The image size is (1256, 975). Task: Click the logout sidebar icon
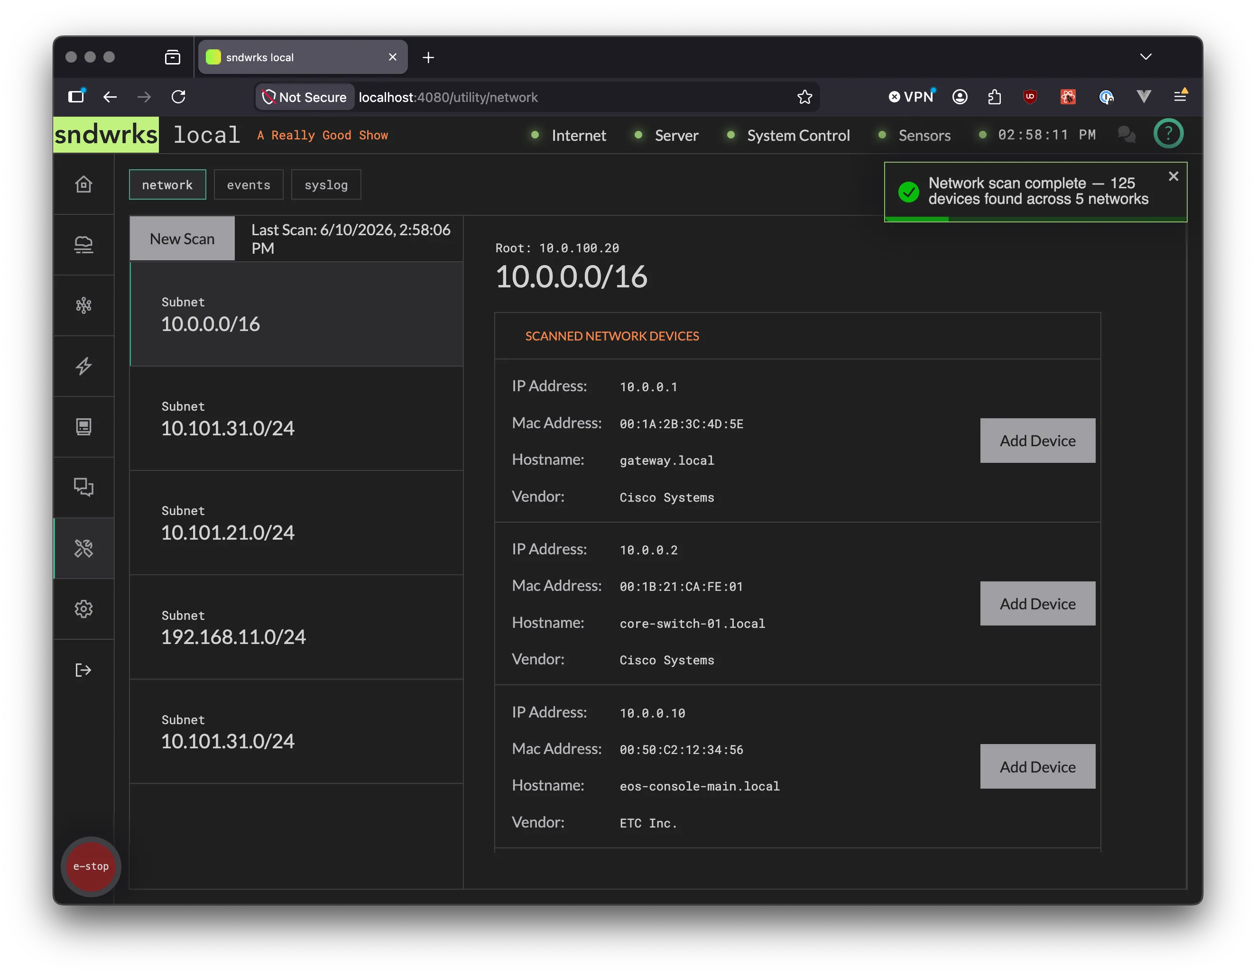(x=83, y=670)
